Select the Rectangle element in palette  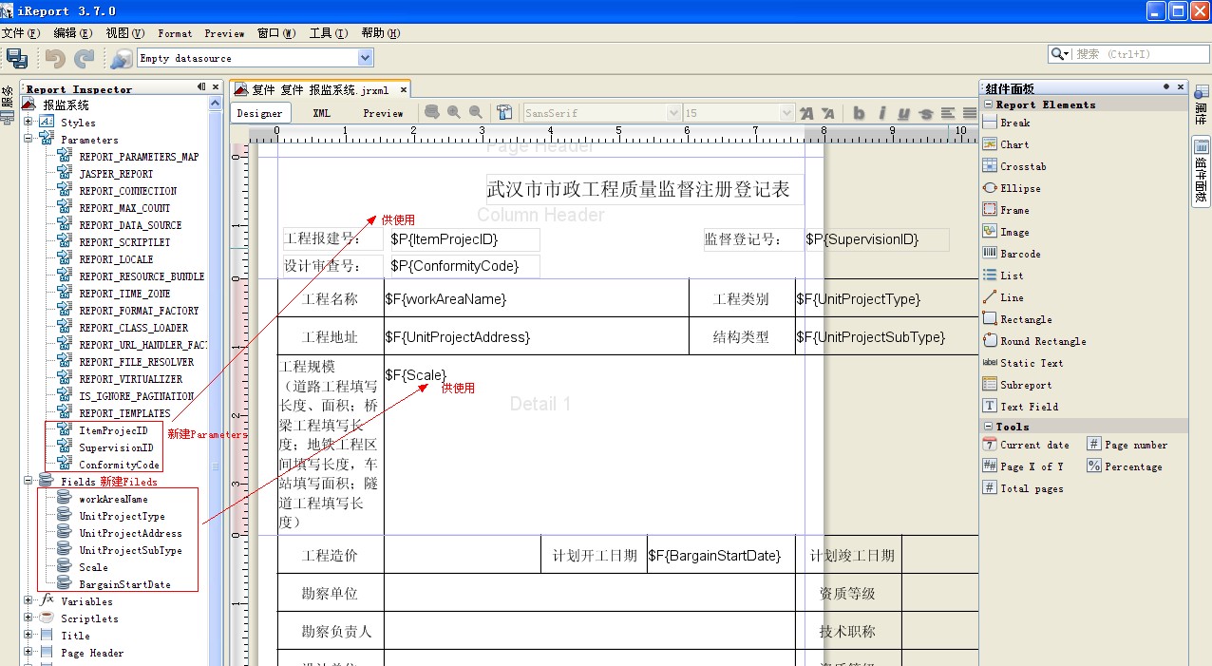pyautogui.click(x=1017, y=319)
